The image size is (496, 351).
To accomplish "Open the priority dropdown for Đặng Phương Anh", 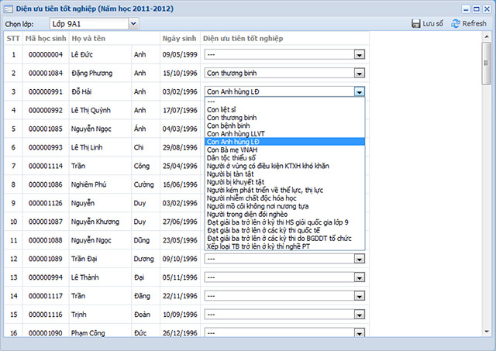I will click(359, 74).
